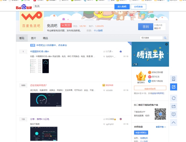Click the 签到 sign-in button
This screenshot has height=142, width=186.
coord(145,27)
